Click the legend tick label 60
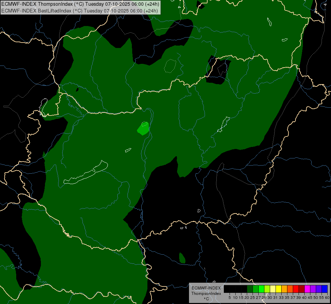 click(327, 298)
